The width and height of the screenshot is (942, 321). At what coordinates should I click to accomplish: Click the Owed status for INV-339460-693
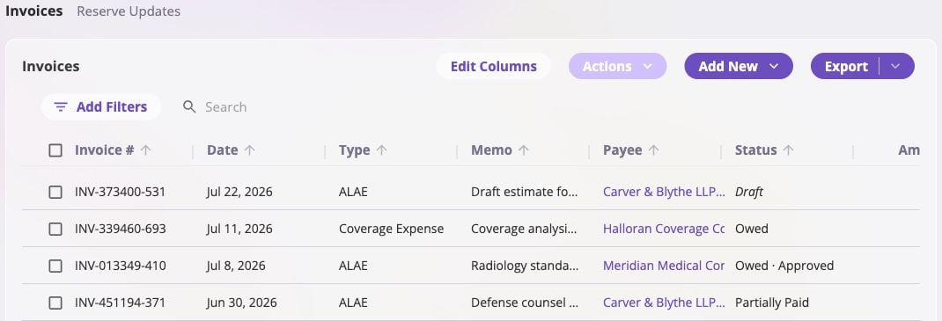click(752, 229)
